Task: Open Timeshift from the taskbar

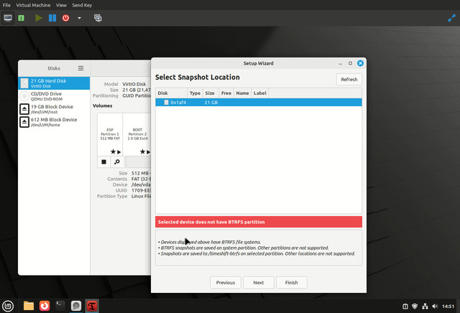Action: [92, 306]
